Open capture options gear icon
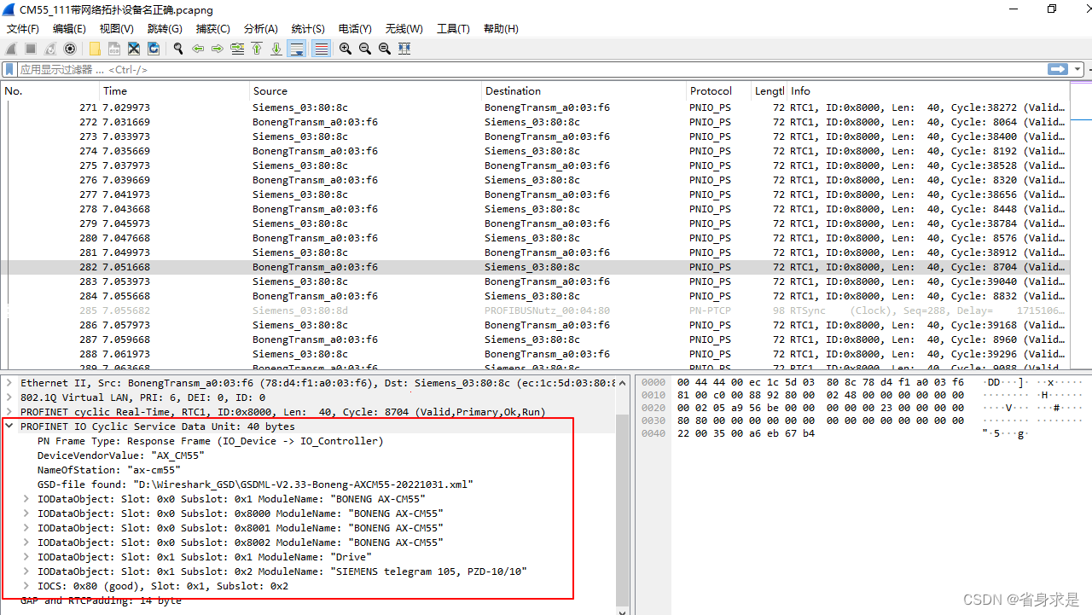The image size is (1092, 615). point(70,49)
